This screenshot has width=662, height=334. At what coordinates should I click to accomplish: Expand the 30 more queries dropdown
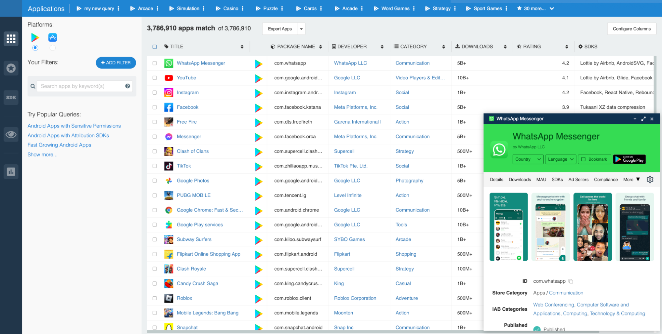pos(535,9)
